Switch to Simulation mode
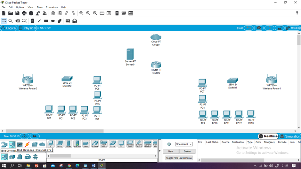Image resolution: width=301 pixels, height=169 pixels. [x=290, y=136]
